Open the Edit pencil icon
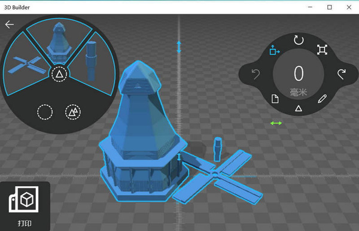Image resolution: width=359 pixels, height=231 pixels. coord(322,99)
